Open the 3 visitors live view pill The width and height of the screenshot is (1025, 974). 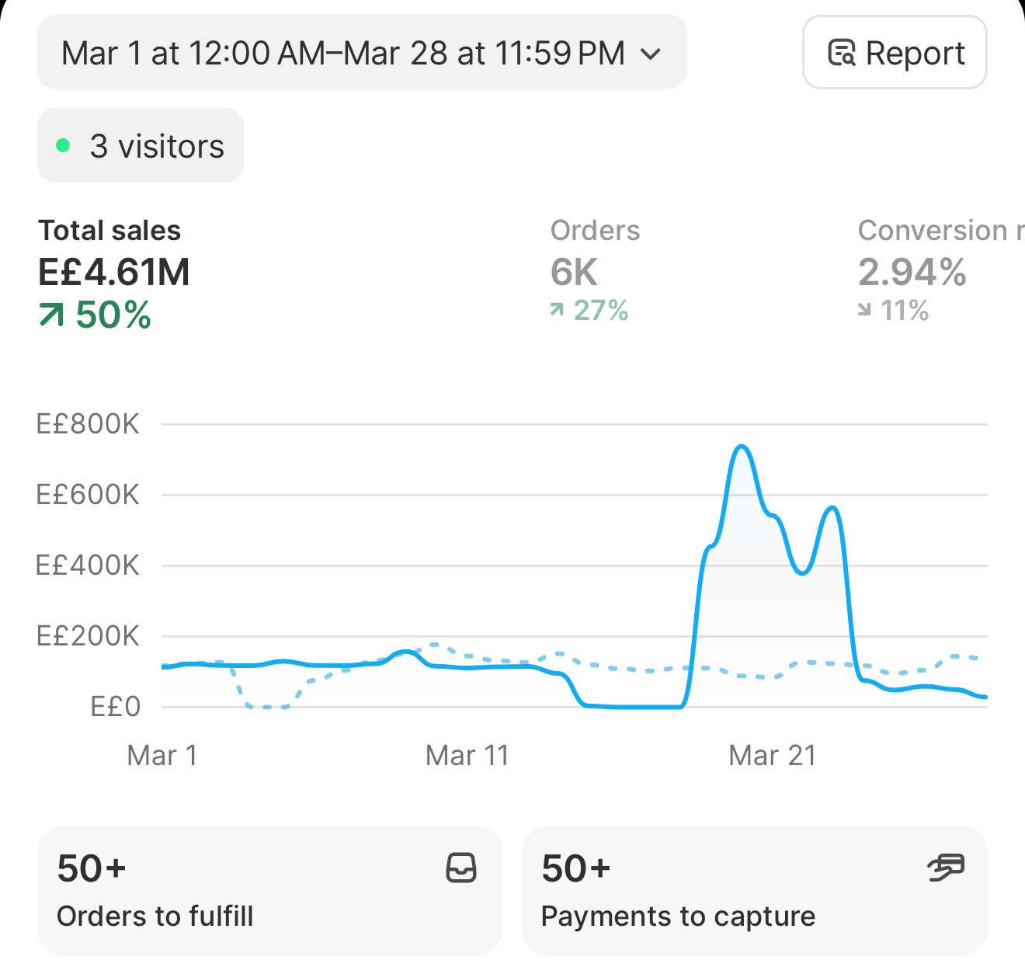[x=141, y=145]
